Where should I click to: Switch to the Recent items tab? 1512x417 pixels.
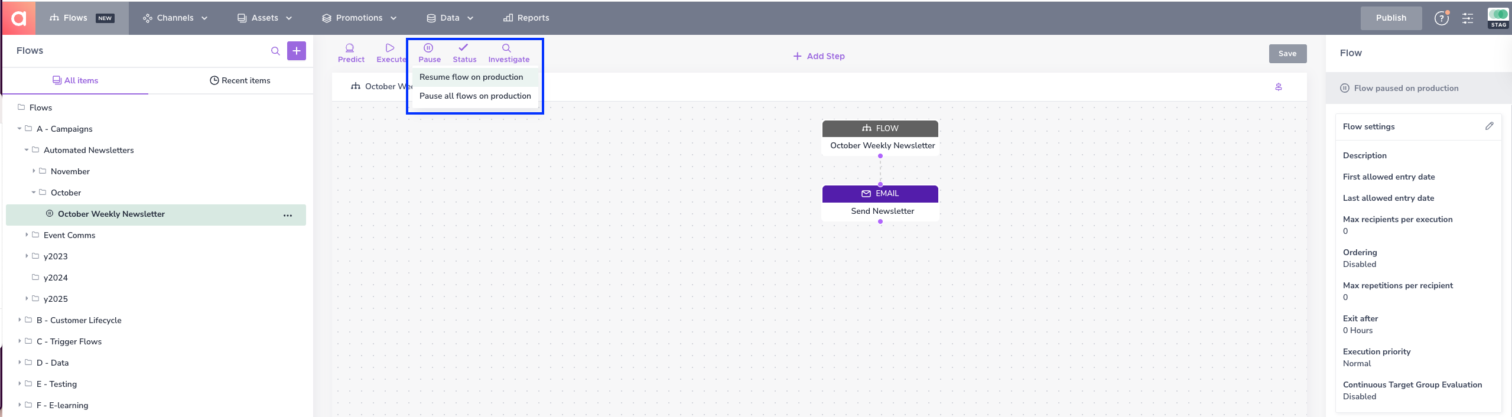point(240,80)
